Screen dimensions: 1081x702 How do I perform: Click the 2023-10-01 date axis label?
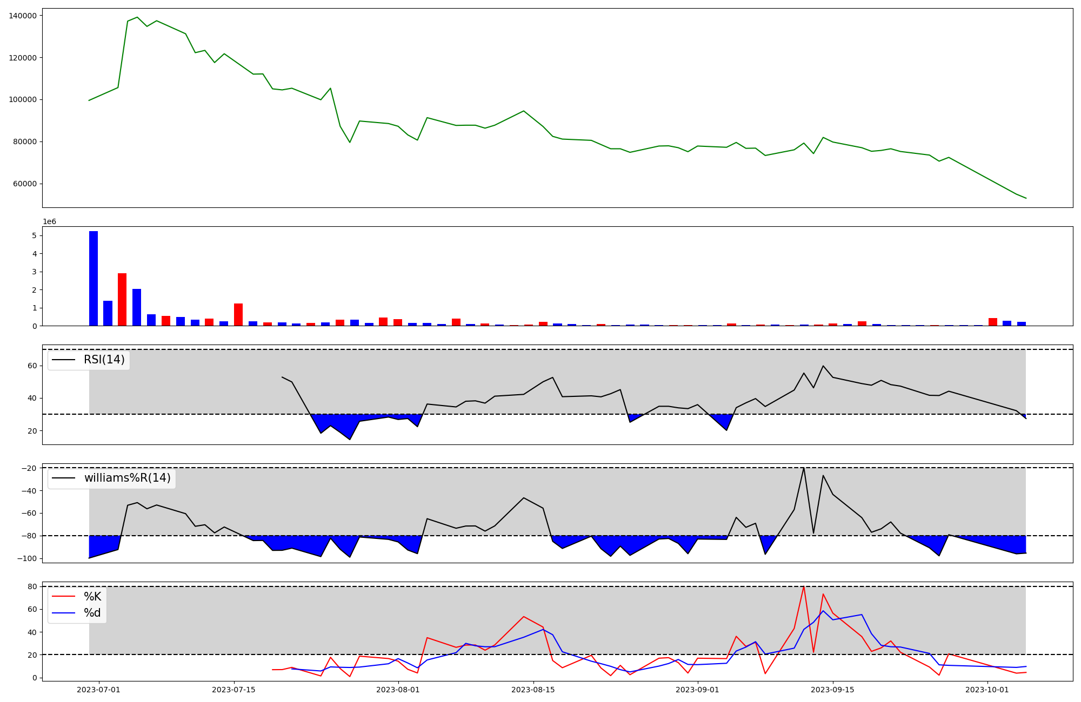pos(987,690)
